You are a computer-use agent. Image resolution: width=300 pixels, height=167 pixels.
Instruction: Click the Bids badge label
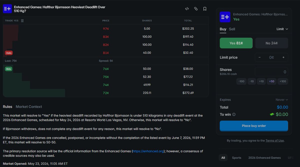point(9,69)
